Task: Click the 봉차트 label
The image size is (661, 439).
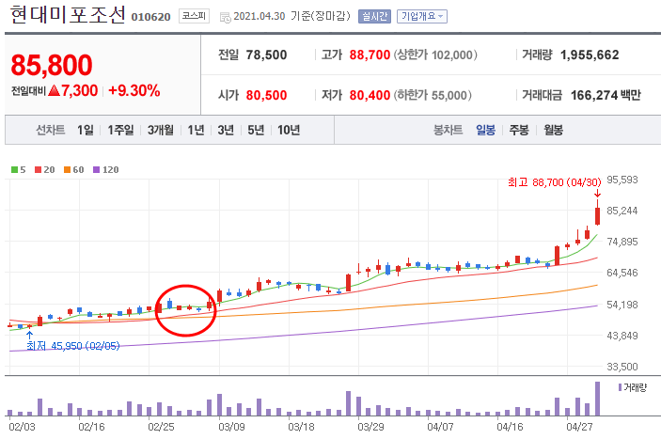Action: click(x=449, y=130)
